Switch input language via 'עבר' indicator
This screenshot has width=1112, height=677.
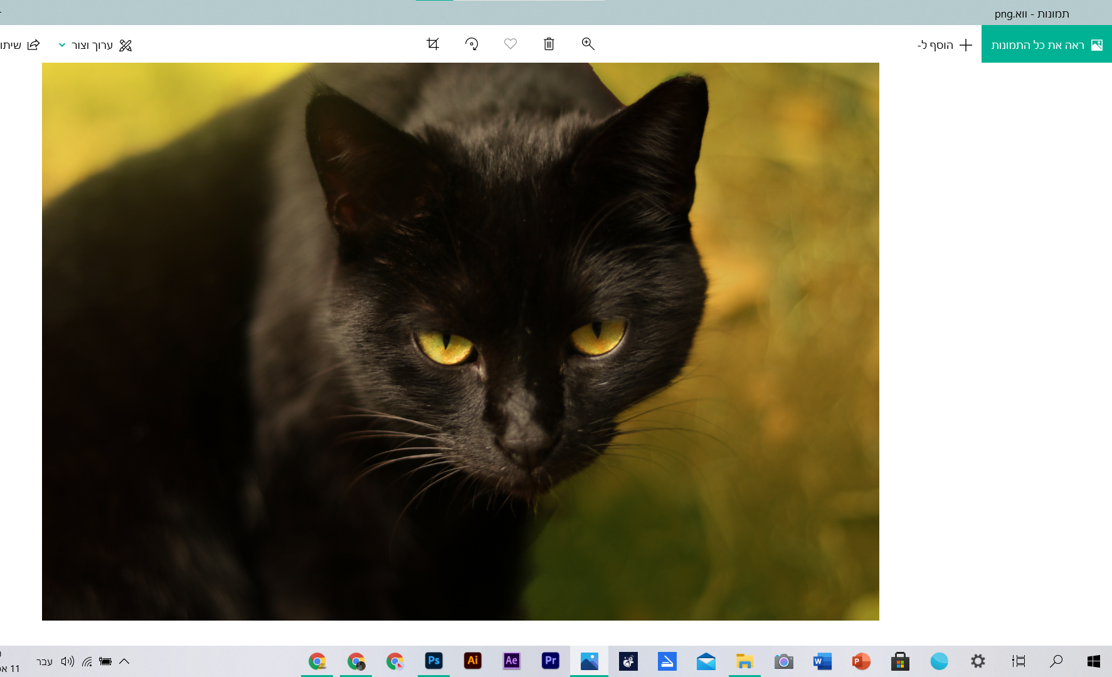click(45, 661)
